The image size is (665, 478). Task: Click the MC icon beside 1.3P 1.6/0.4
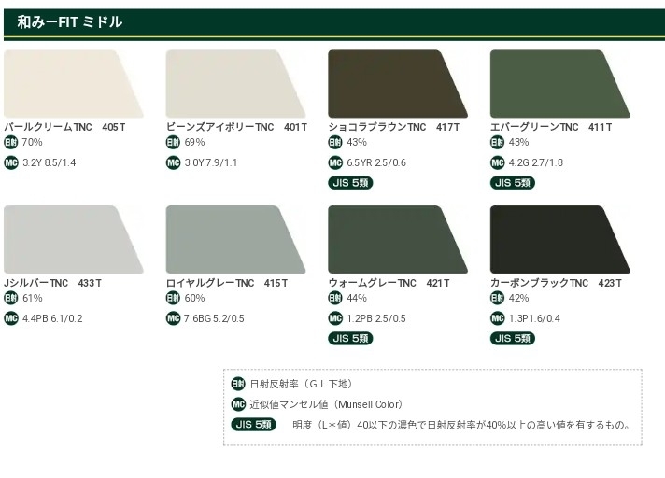click(497, 318)
